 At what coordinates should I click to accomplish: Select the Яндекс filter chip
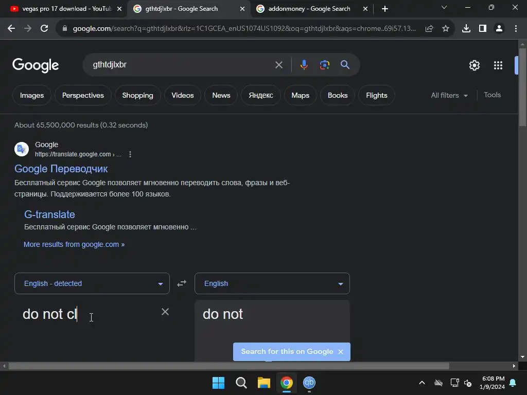pos(261,95)
